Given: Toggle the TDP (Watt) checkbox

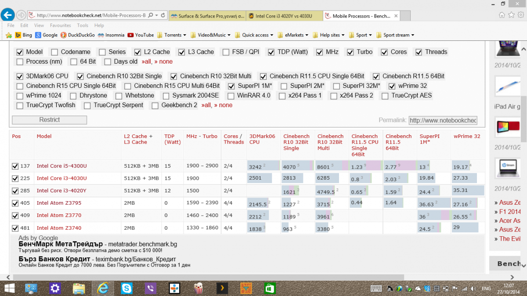Looking at the screenshot, I should point(271,52).
